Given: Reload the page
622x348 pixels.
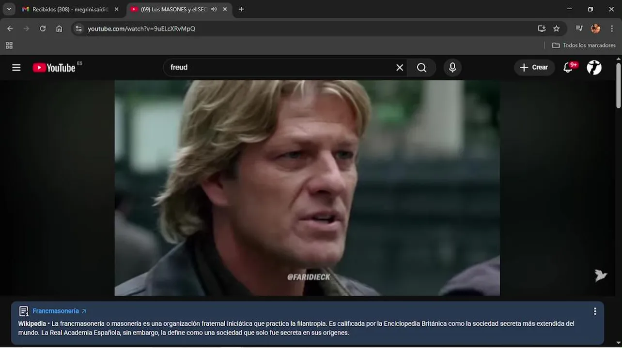Looking at the screenshot, I should pyautogui.click(x=43, y=29).
